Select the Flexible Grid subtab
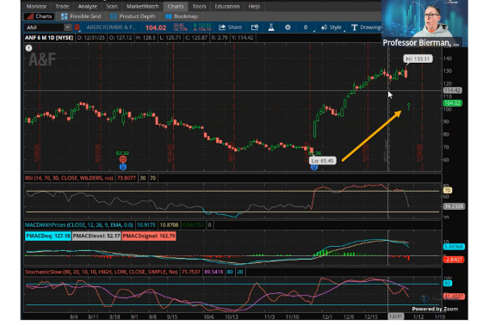The height and width of the screenshot is (325, 483). 81,16
